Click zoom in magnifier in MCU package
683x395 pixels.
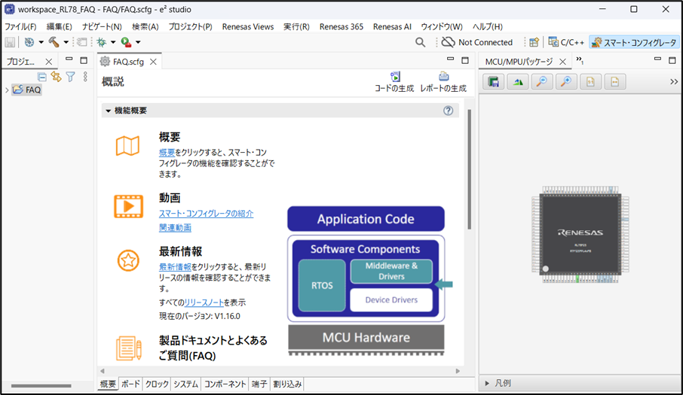click(566, 82)
